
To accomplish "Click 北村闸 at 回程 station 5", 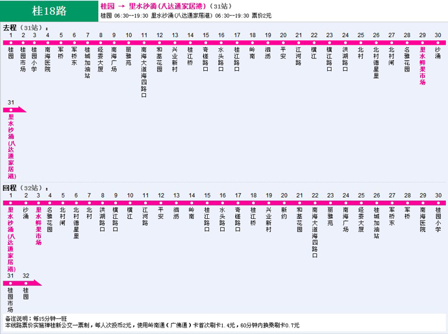I will click(63, 216).
